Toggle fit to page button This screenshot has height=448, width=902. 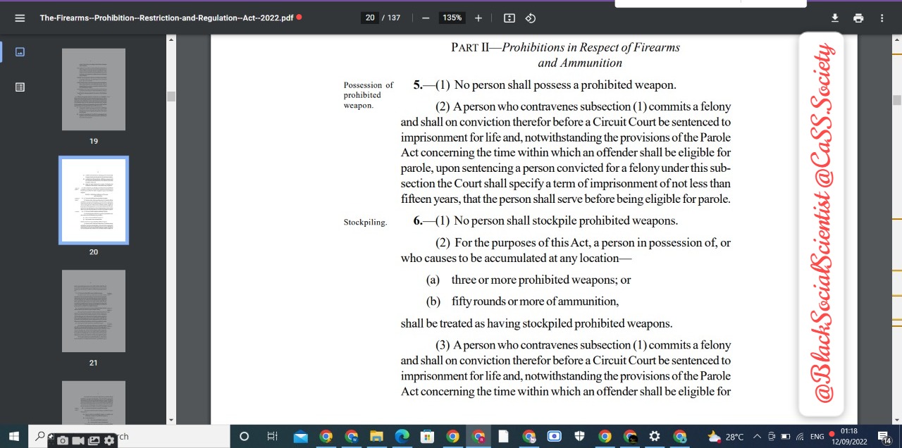tap(510, 18)
